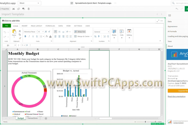Click the increase indent icon
Image resolution: width=188 pixels, height=125 pixels.
coord(70,36)
